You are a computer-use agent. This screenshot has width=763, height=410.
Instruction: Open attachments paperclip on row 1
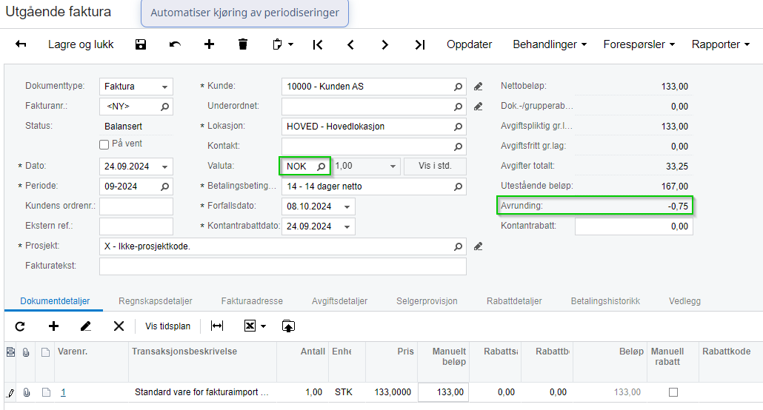pyautogui.click(x=27, y=392)
